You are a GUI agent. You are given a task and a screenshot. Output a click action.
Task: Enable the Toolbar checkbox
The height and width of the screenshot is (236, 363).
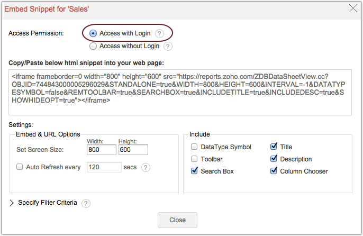click(x=195, y=159)
